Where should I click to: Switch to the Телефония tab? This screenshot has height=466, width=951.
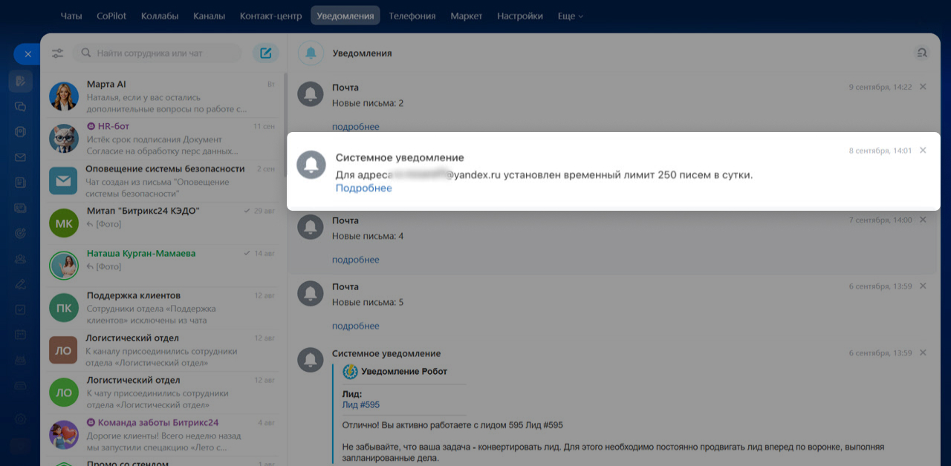412,16
